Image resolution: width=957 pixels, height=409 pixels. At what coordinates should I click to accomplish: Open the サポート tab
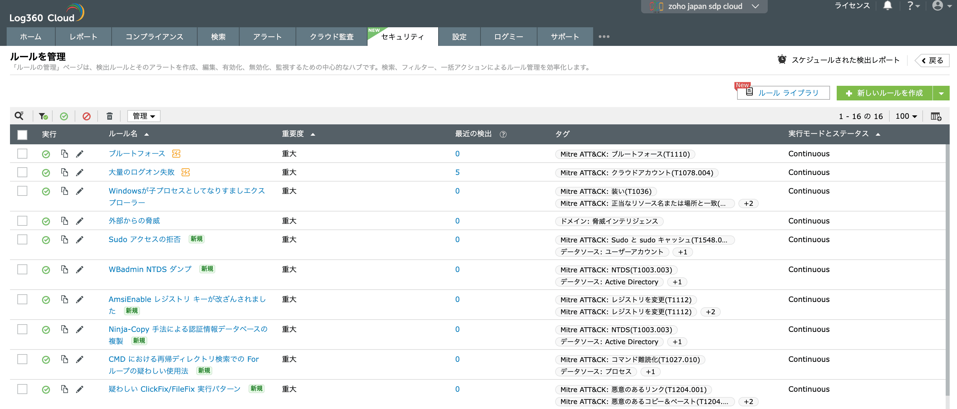(x=565, y=37)
